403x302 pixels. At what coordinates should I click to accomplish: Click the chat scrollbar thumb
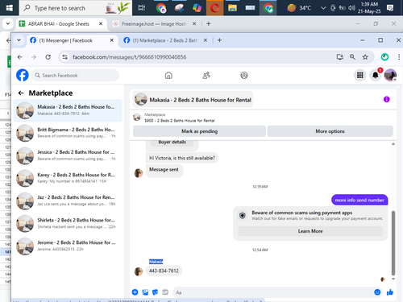tap(393, 243)
